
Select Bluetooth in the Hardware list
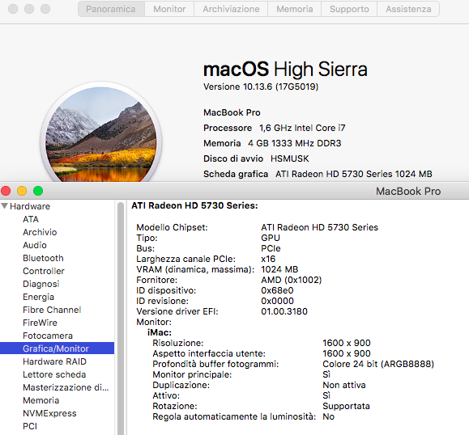point(43,258)
